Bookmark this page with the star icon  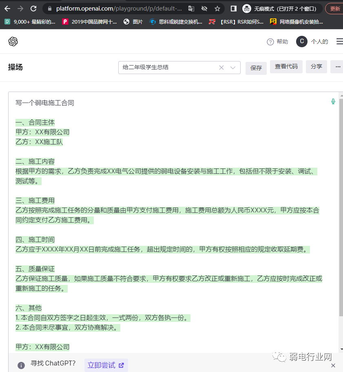pyautogui.click(x=217, y=9)
